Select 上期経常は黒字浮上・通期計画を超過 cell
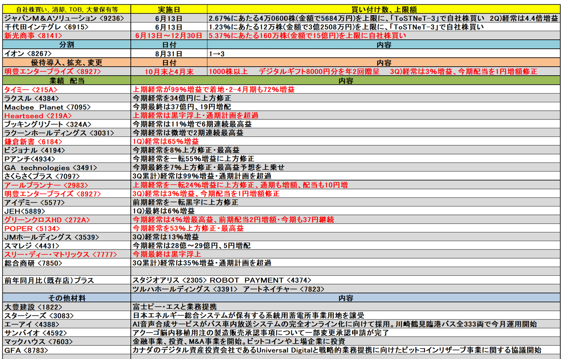 [345, 116]
